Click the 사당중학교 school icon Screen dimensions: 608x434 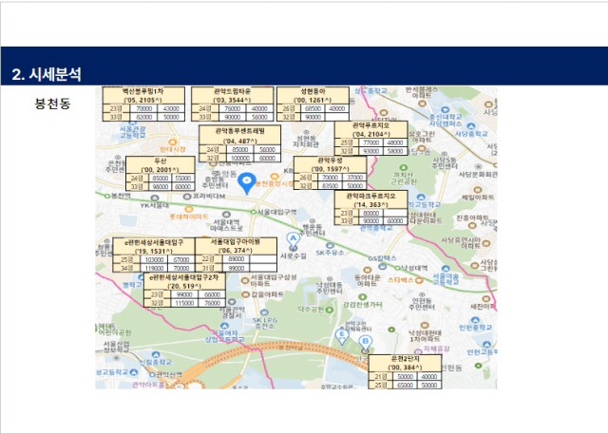click(x=471, y=126)
